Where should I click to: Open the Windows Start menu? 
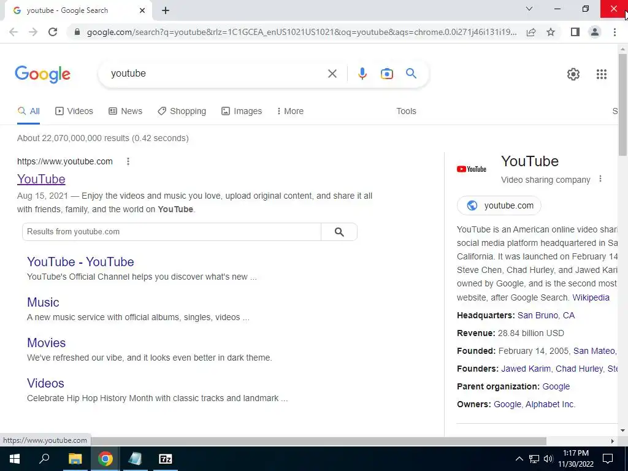[15, 459]
